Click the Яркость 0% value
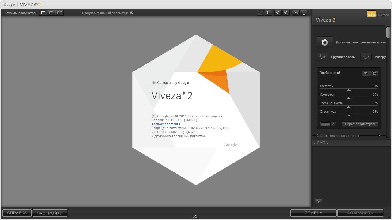Image resolution: width=392 pixels, height=220 pixels. pos(375,86)
